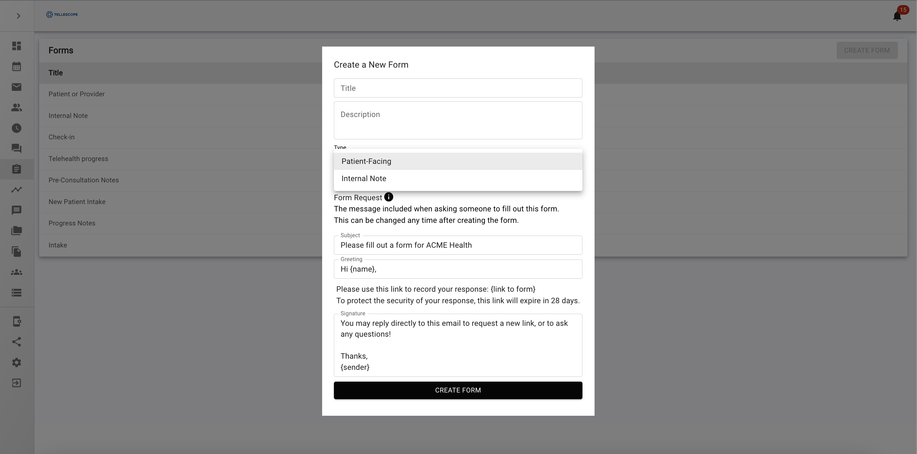Open the sharing icon near the bottom sidebar
This screenshot has width=917, height=454.
coord(16,342)
